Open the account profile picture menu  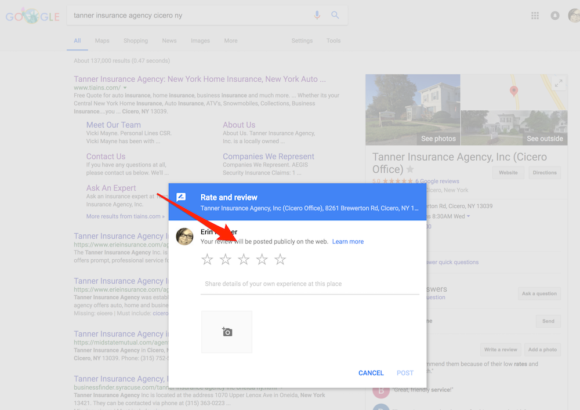pos(574,16)
